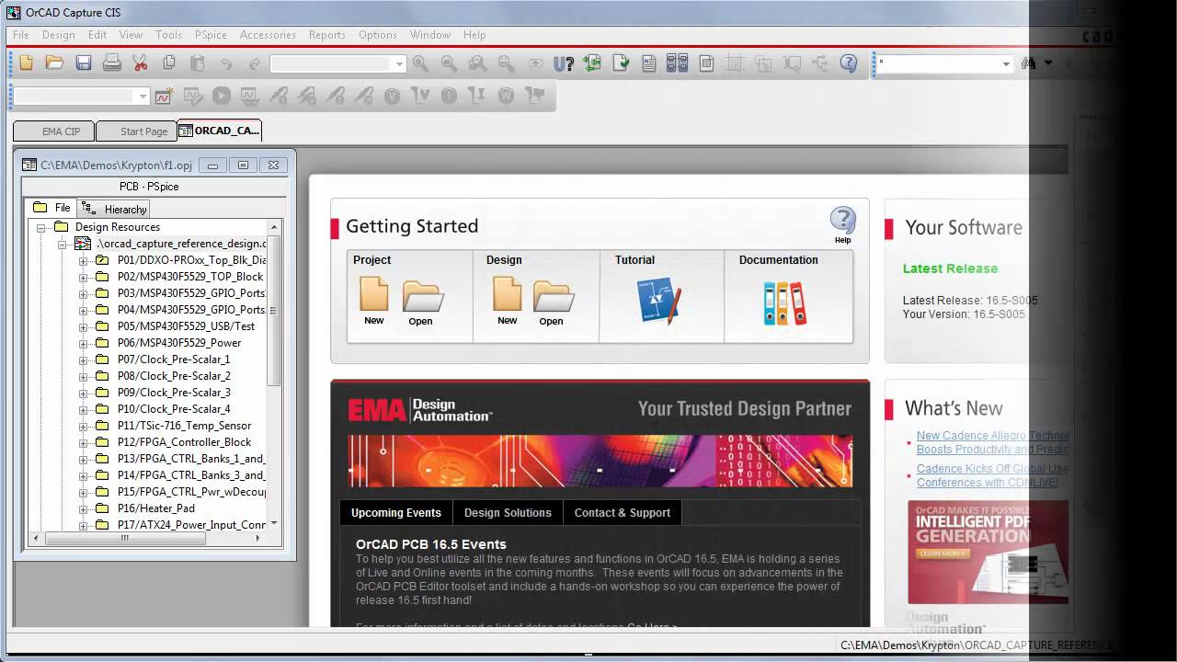Screen dimensions: 1177x662
Task: Save using the floppy disk icon
Action: click(84, 63)
